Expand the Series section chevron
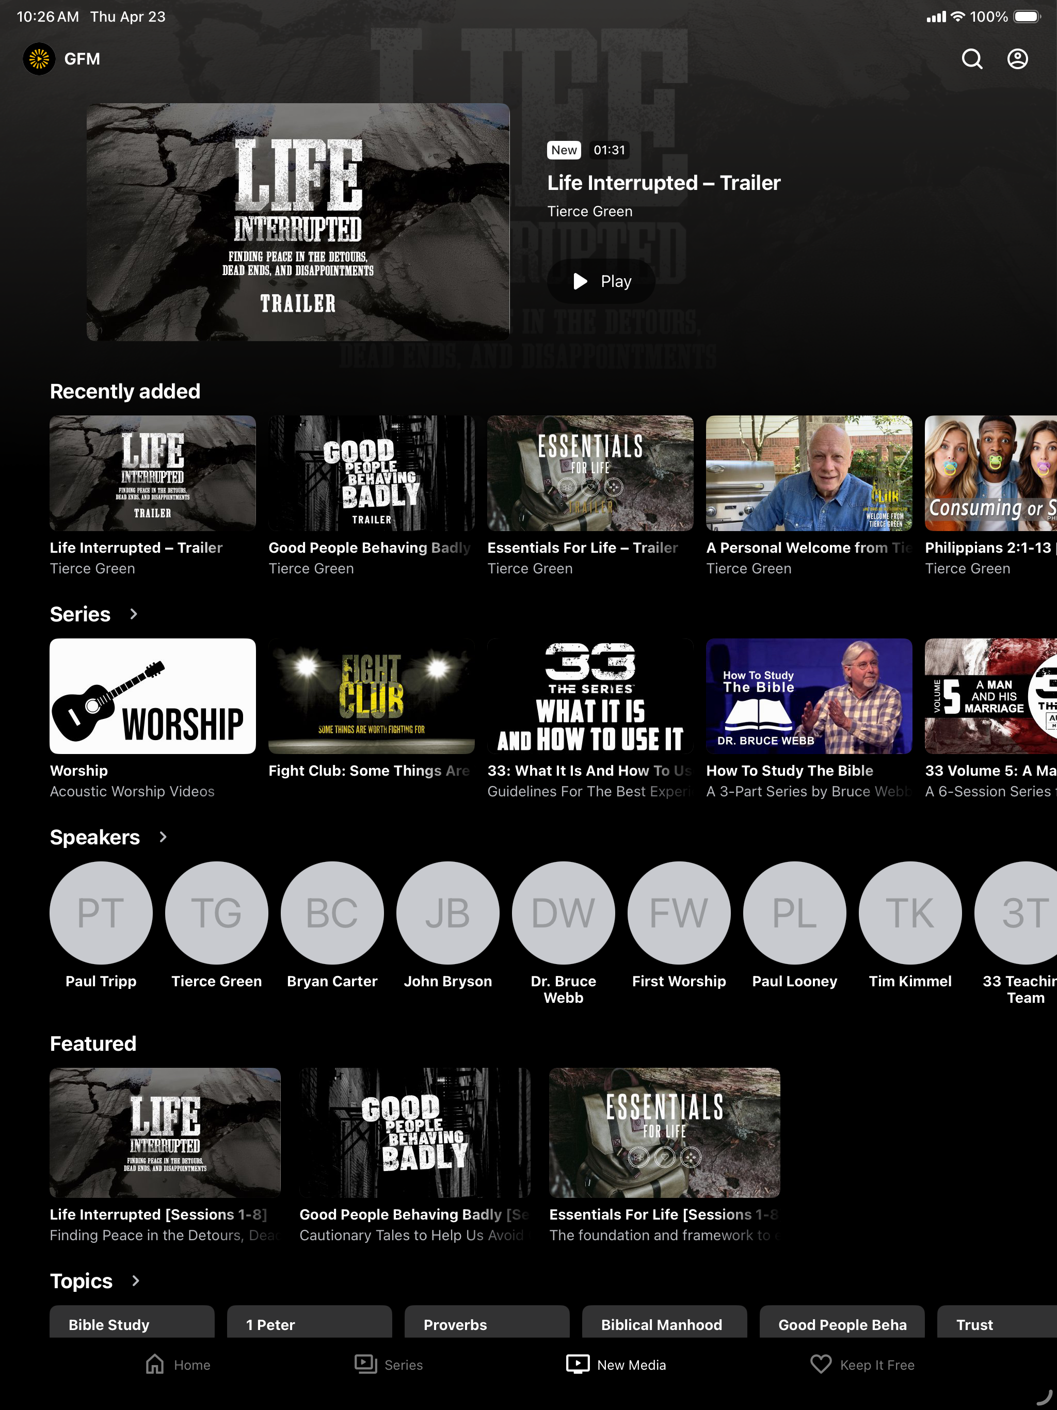 pyautogui.click(x=133, y=614)
